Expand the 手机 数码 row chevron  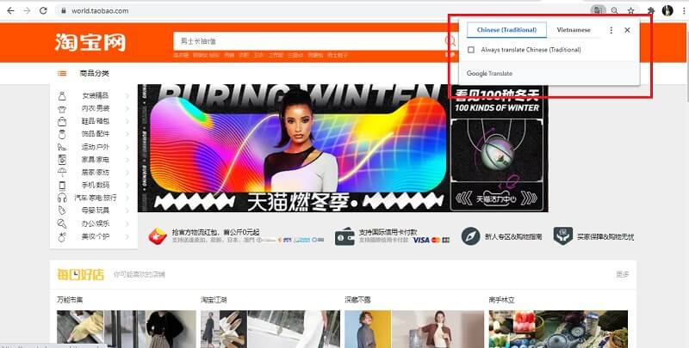click(x=127, y=186)
